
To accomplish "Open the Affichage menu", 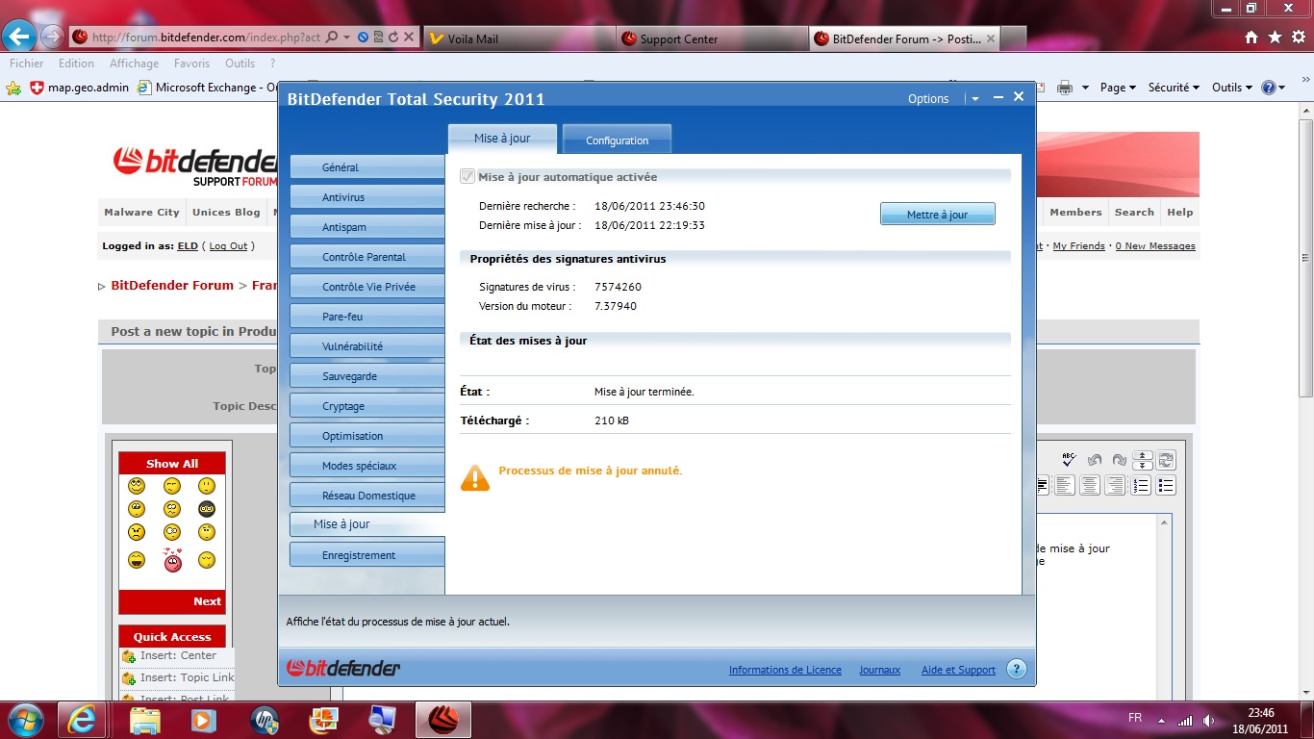I will point(134,64).
